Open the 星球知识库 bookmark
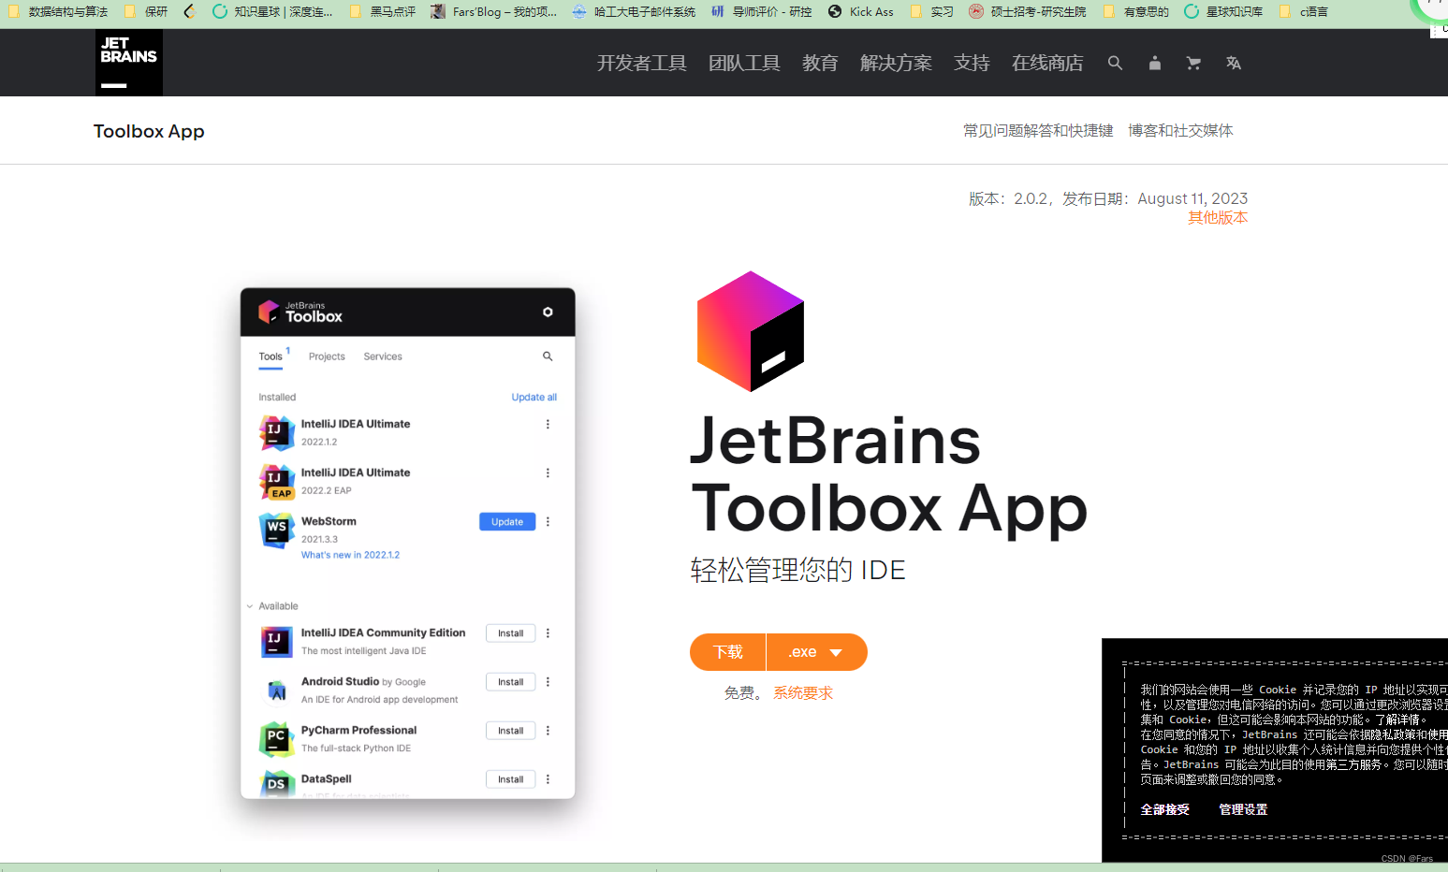 (1223, 11)
